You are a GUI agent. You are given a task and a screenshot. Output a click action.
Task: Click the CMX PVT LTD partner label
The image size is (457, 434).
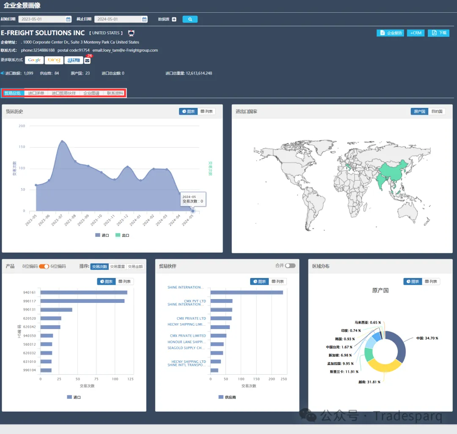coord(195,301)
